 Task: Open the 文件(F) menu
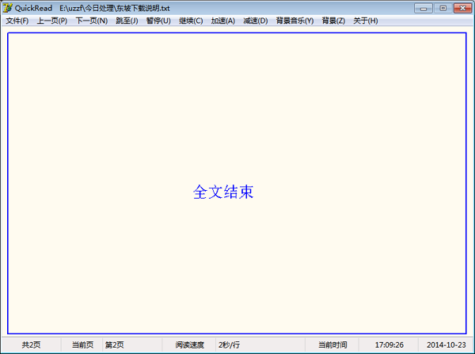click(x=17, y=21)
